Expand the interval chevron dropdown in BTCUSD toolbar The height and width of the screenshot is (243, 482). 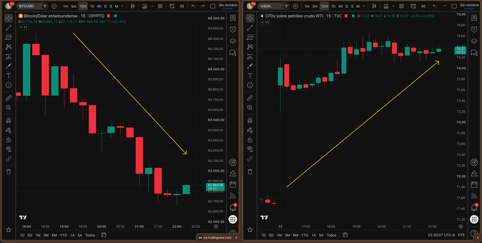coord(123,6)
